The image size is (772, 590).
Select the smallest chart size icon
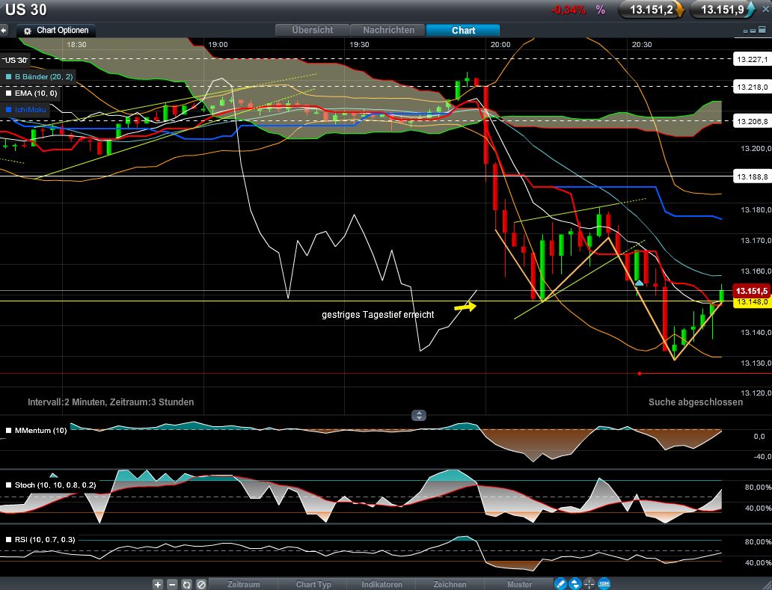pos(745,31)
